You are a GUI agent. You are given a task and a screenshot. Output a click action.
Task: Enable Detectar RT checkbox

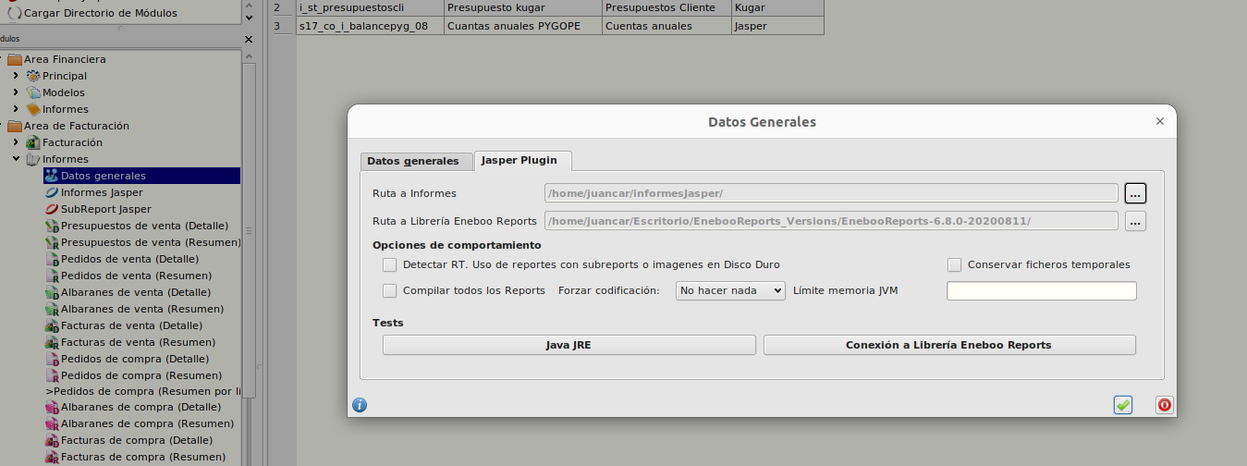point(389,264)
